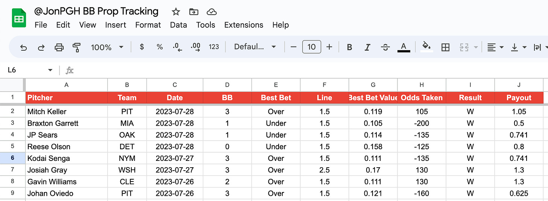Open horizontal align options
This screenshot has height=201, width=548.
point(495,47)
